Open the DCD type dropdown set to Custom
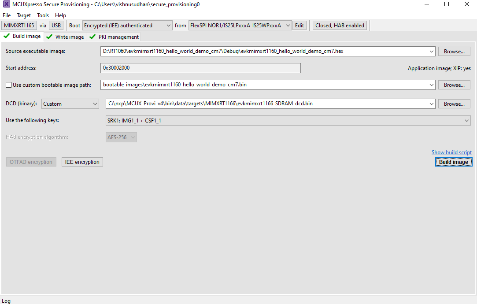Viewport: 477px width, 304px height. click(95, 104)
